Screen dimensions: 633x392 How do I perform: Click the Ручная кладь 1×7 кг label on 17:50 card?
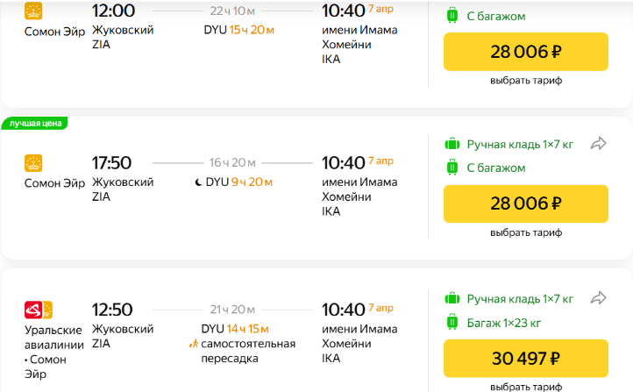(520, 144)
